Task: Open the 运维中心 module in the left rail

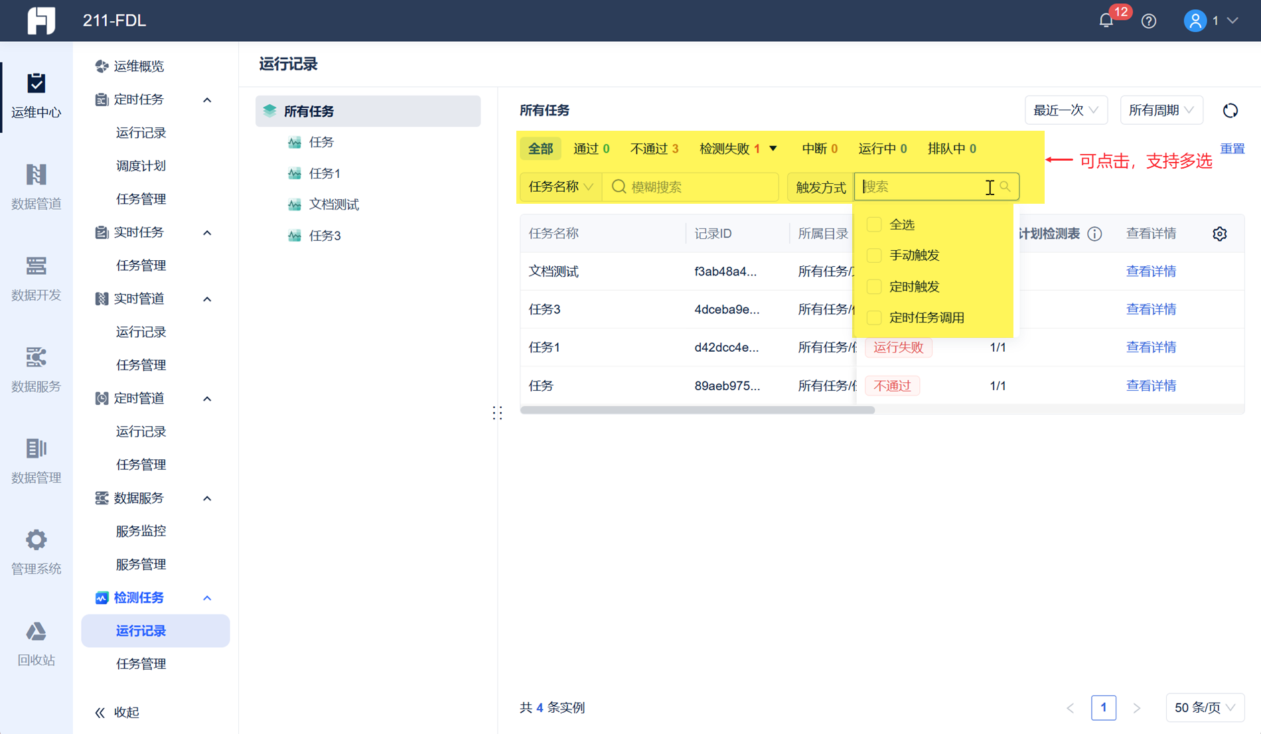Action: [36, 96]
